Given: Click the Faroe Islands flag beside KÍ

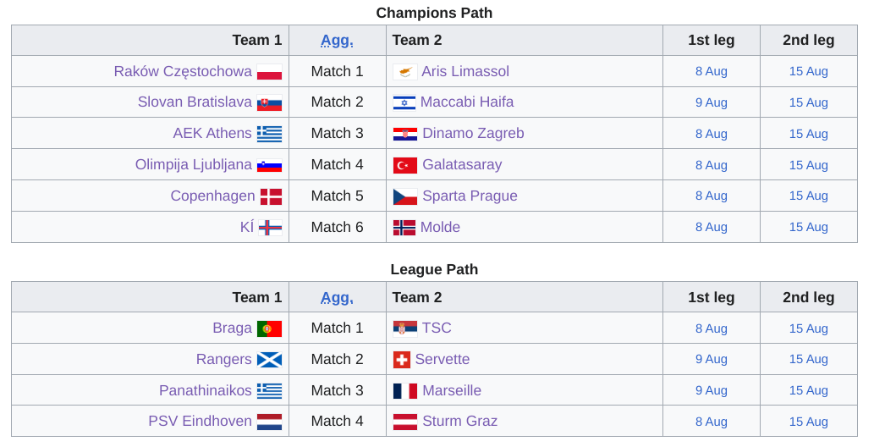Looking at the screenshot, I should [x=271, y=228].
